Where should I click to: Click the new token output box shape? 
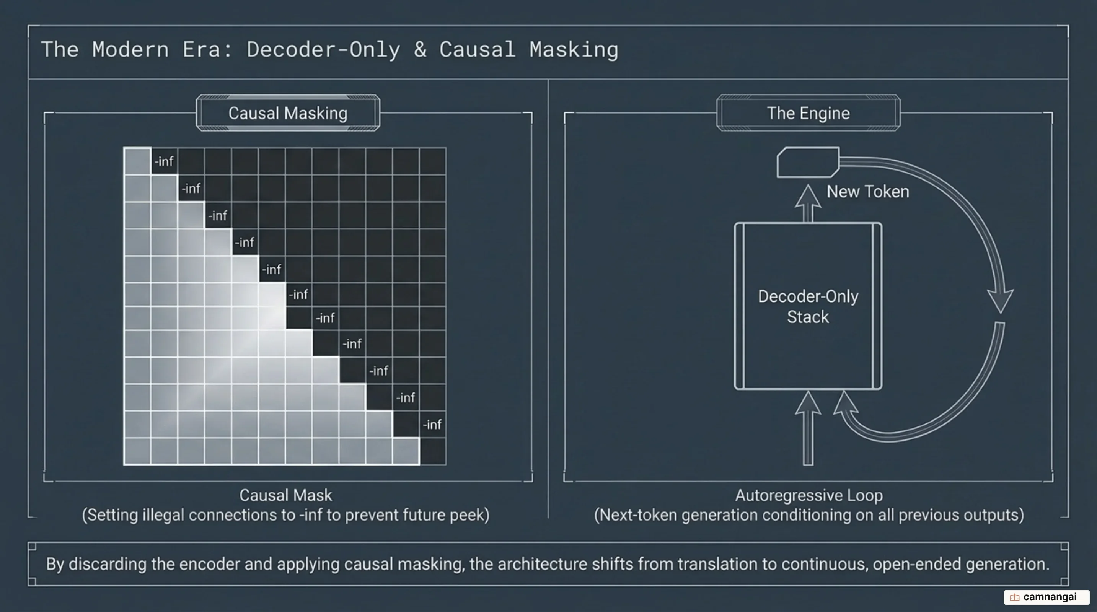pyautogui.click(x=808, y=162)
